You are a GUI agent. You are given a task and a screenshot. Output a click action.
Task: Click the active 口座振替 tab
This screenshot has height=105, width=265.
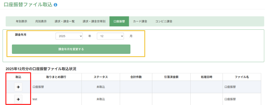pos(119,21)
